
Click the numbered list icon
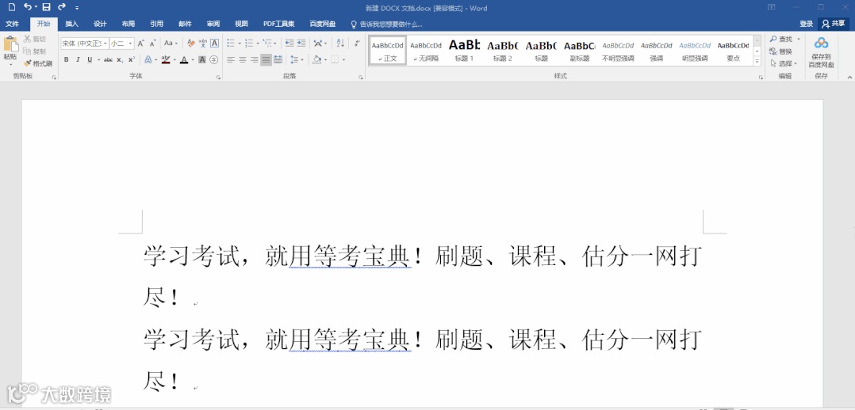(x=249, y=43)
